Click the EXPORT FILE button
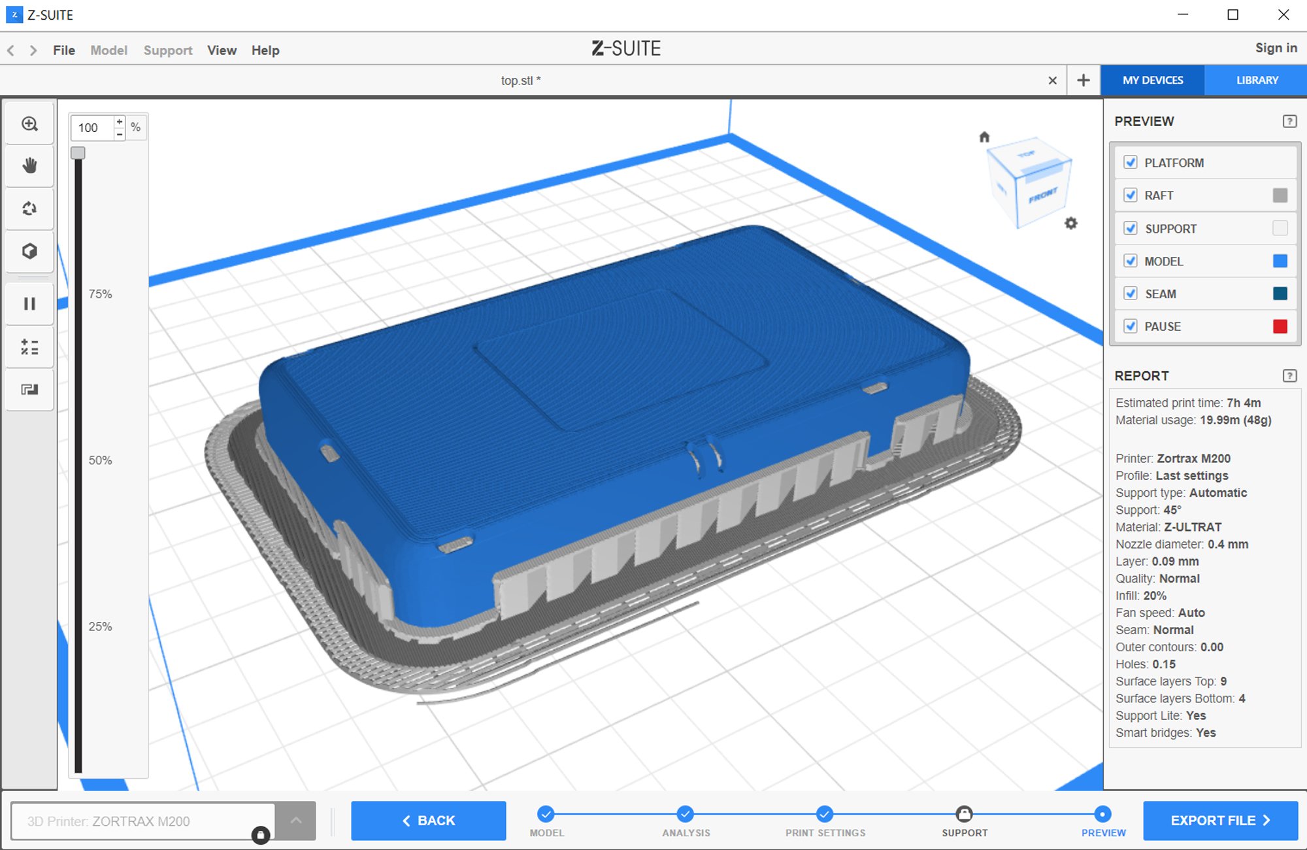 tap(1220, 821)
